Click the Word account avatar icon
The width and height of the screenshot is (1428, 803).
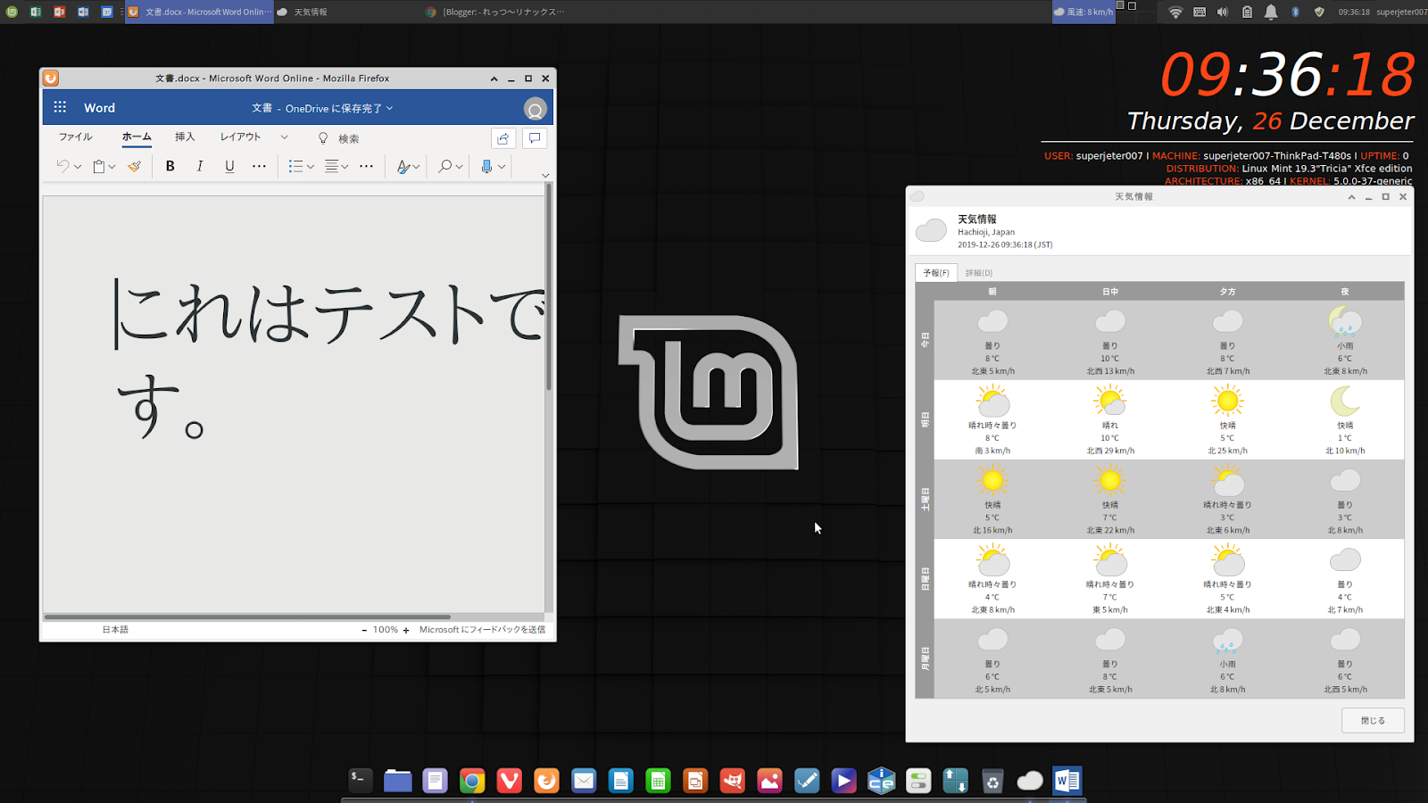tap(535, 109)
